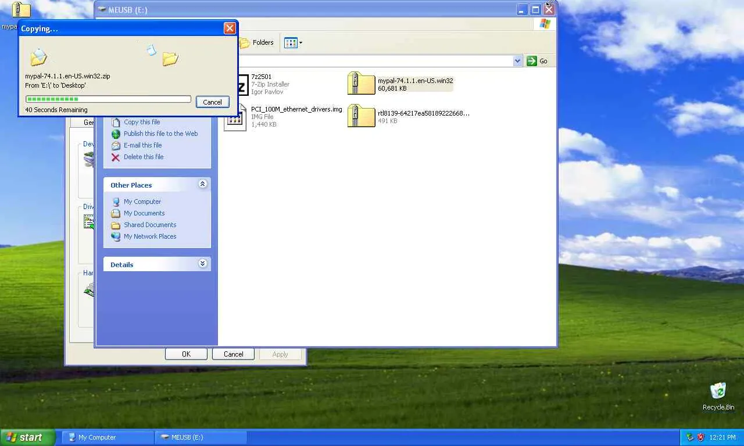The width and height of the screenshot is (744, 446).
Task: Open Shared Documents from Other Places
Action: (150, 225)
